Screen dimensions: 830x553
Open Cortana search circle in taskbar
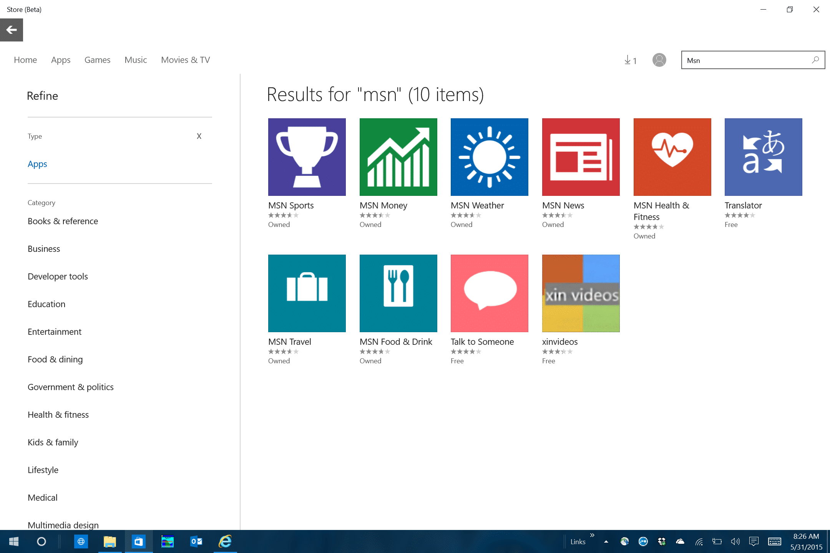(41, 541)
